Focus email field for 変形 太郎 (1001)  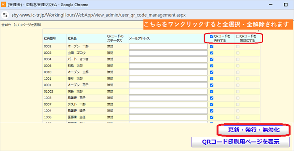[x=168, y=79]
